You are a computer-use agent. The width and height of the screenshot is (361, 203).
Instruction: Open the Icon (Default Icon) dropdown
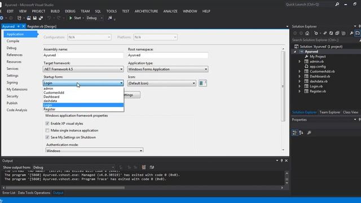(162, 83)
